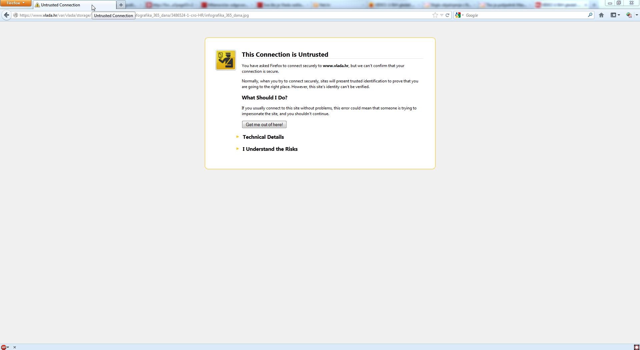Click the Get me out of here! button

point(264,125)
